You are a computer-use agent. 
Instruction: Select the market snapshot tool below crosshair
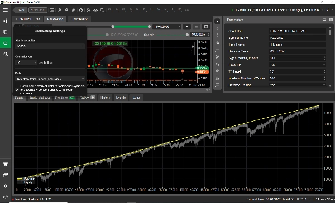217,35
